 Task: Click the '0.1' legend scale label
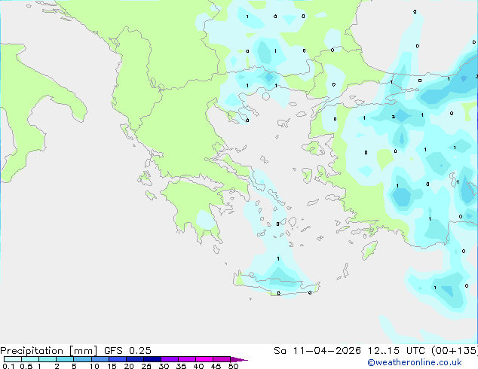tap(8, 366)
